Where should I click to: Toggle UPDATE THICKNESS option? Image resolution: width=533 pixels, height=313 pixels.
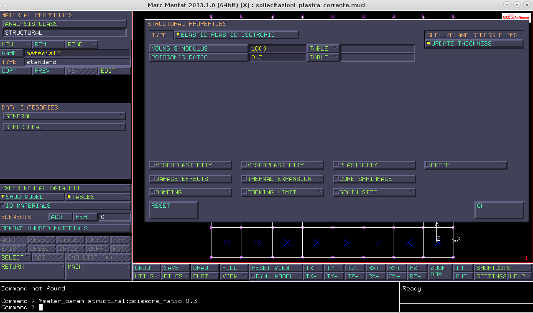coord(474,43)
